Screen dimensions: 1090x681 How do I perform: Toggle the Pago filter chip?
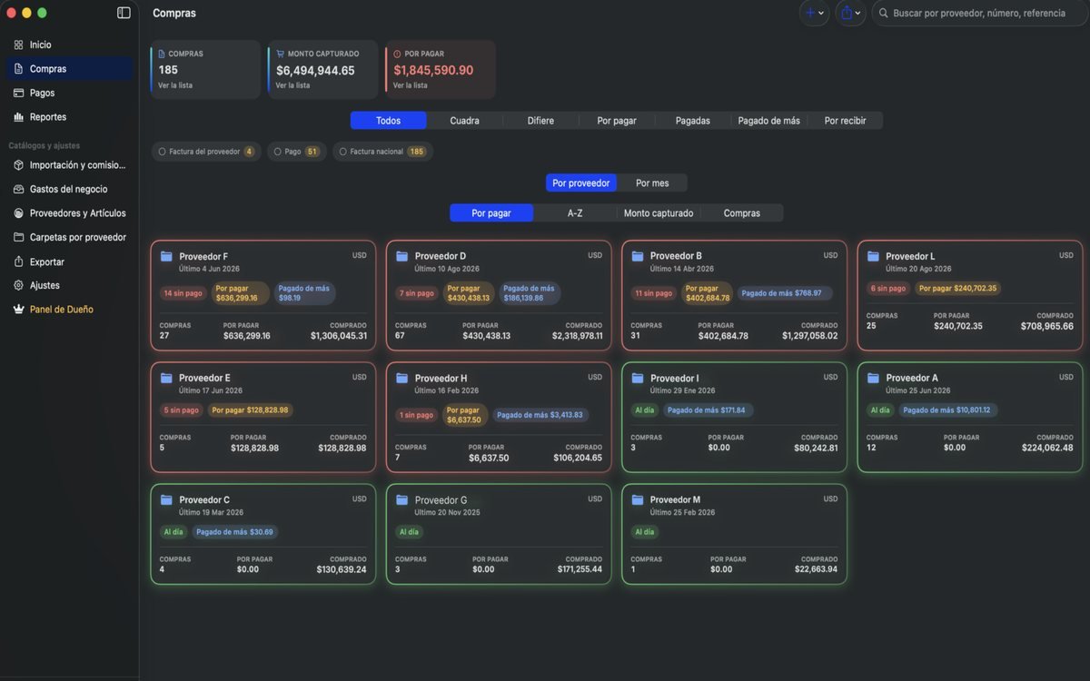pos(297,152)
